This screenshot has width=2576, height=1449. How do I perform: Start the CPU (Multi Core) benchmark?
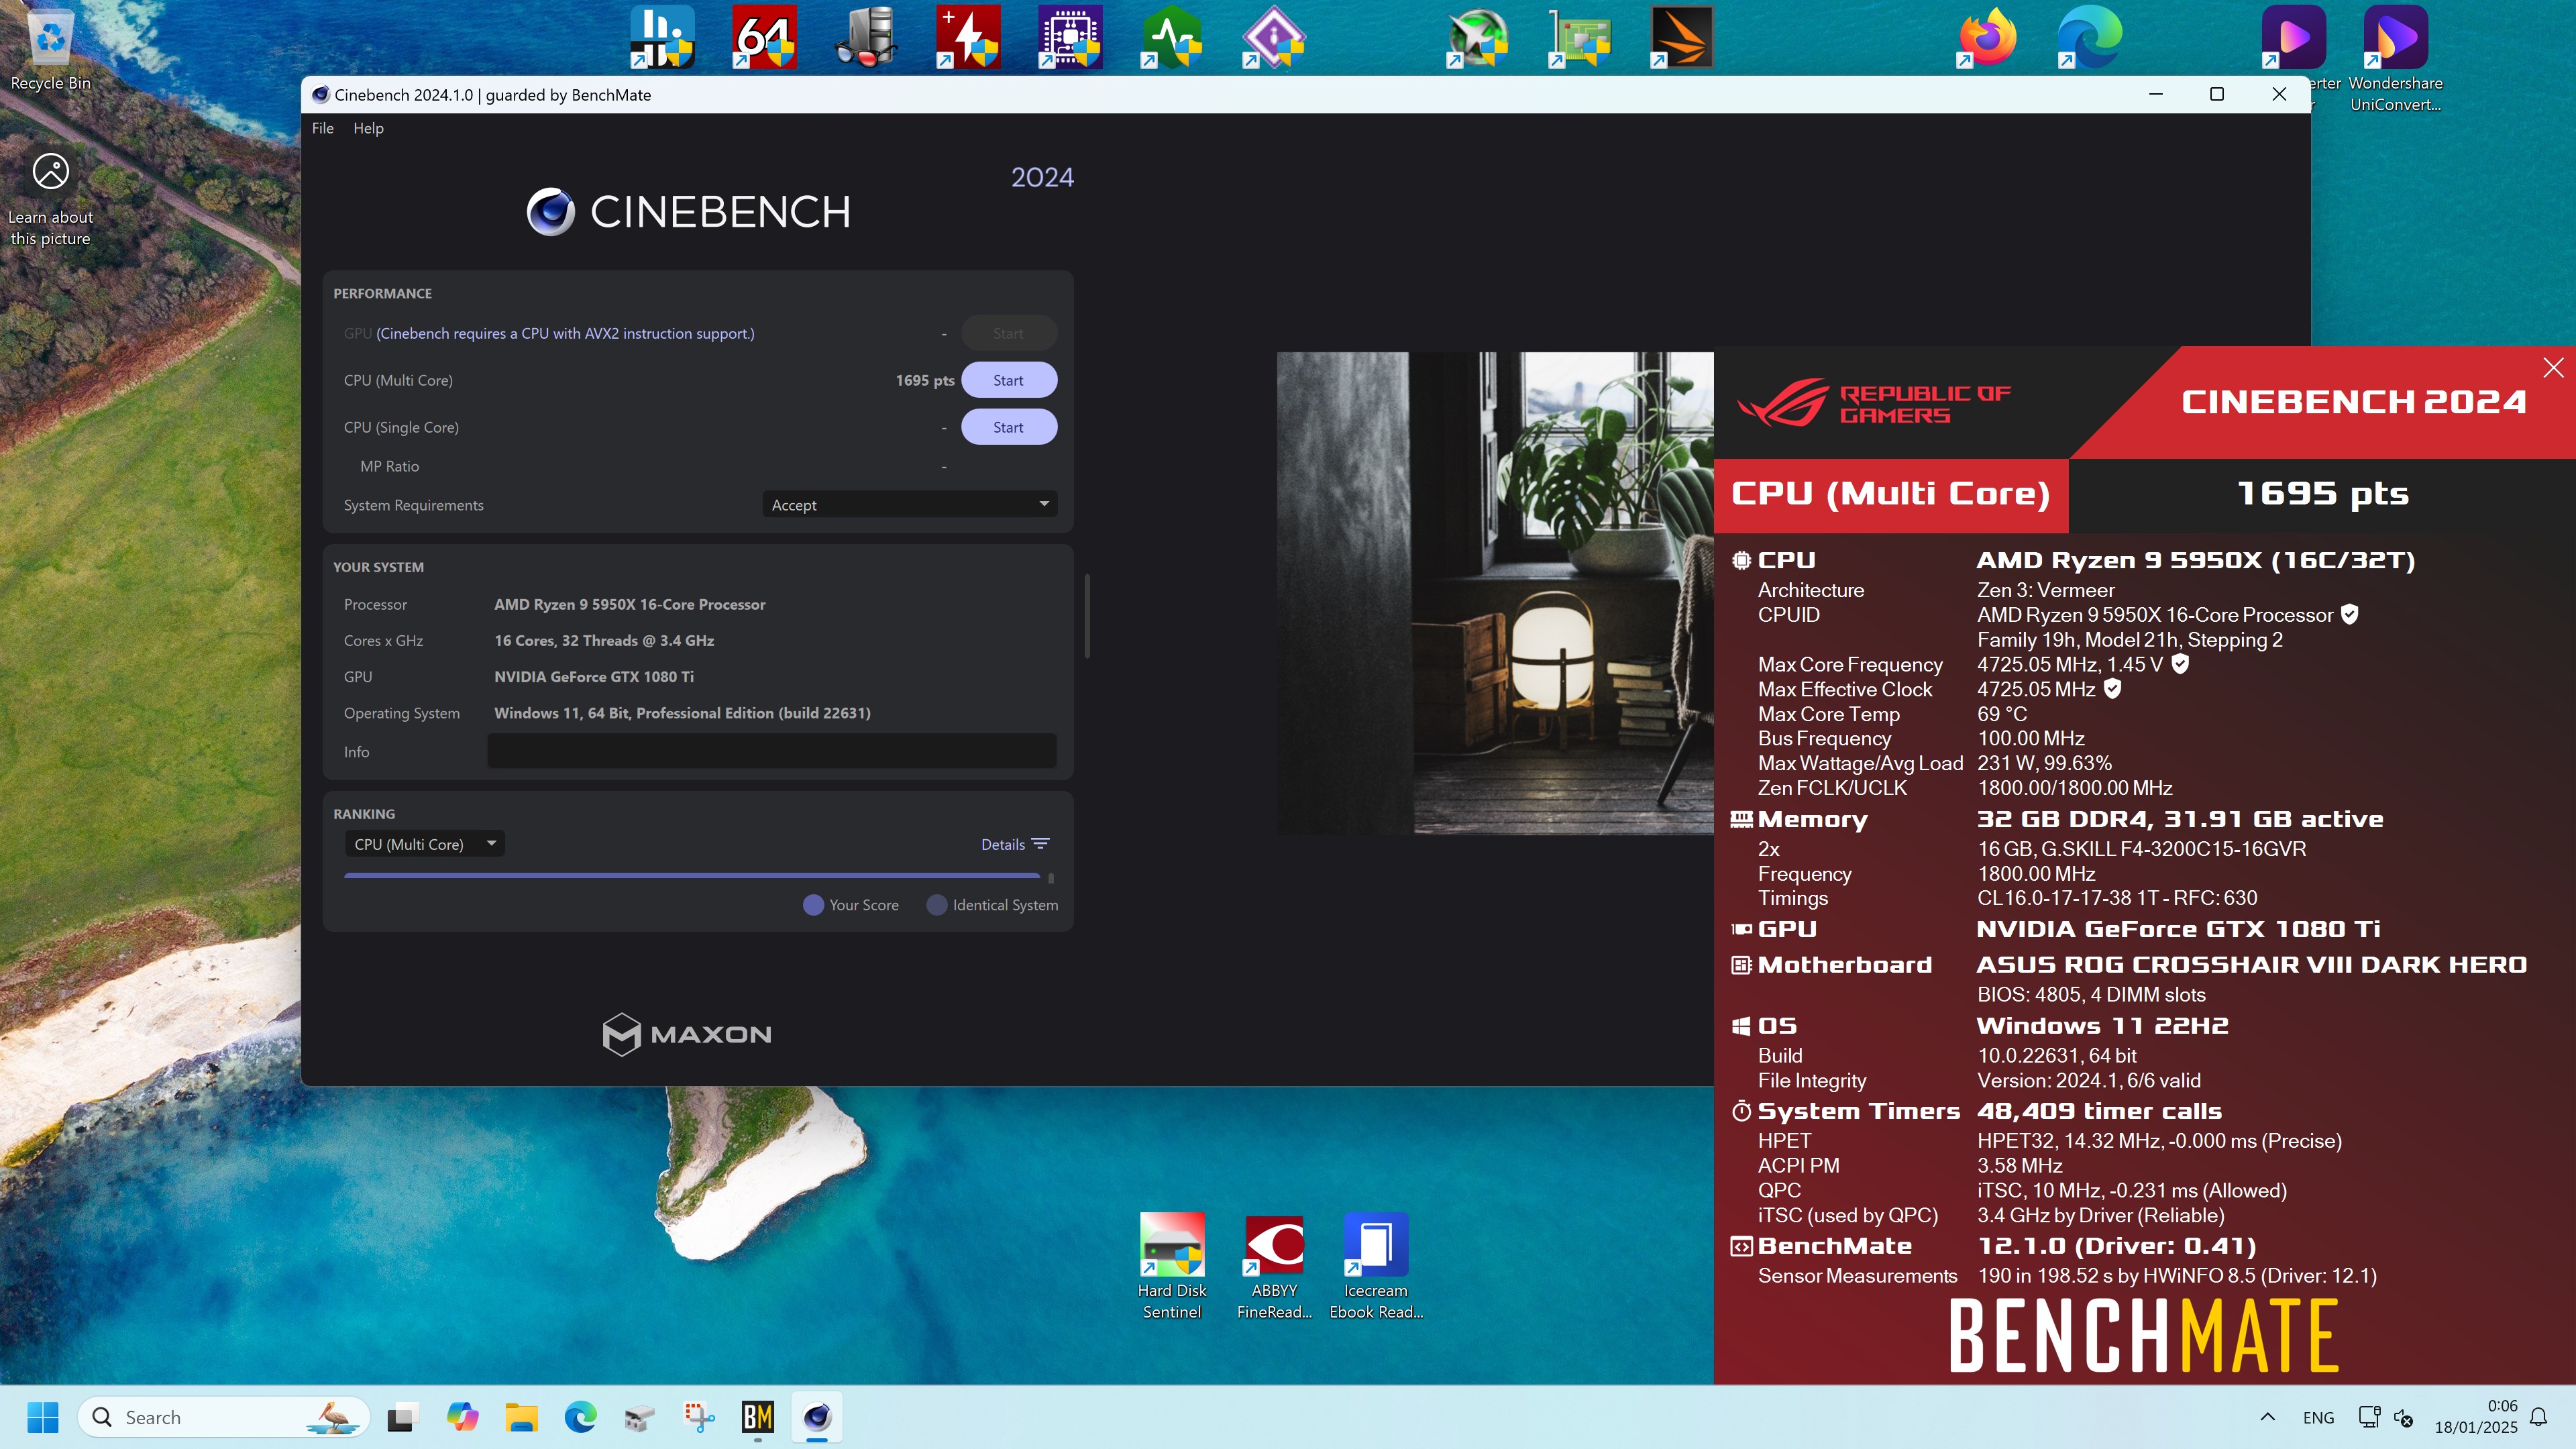(x=1008, y=380)
